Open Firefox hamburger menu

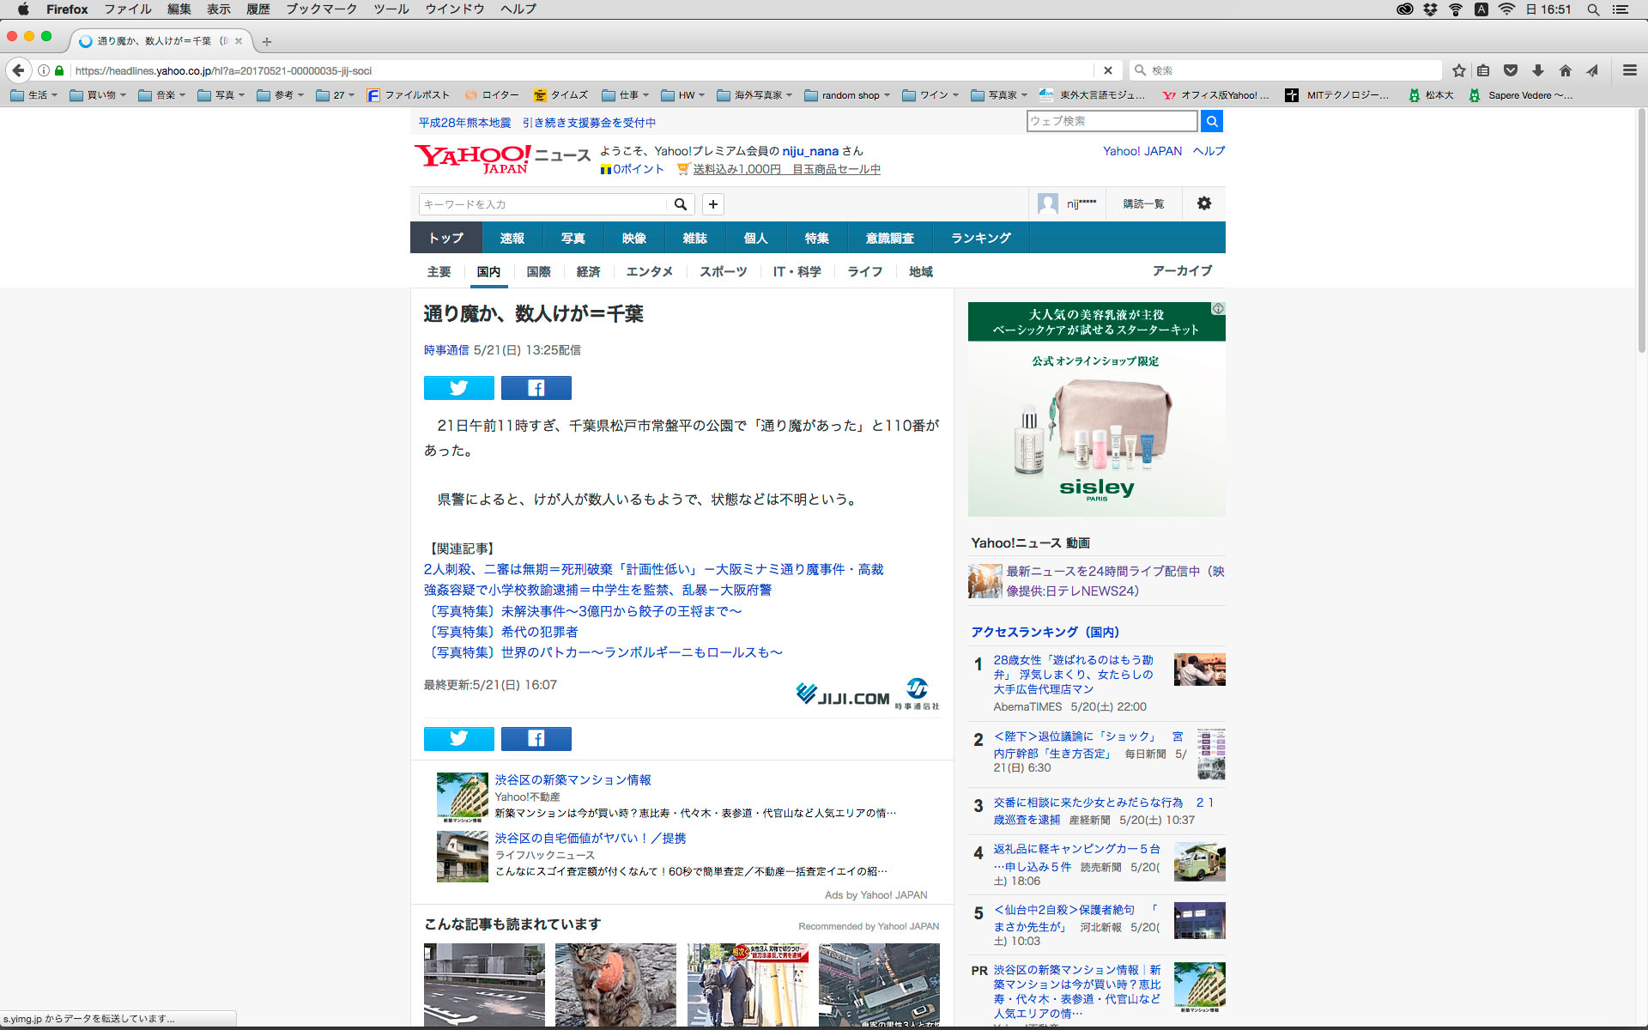coord(1629,70)
